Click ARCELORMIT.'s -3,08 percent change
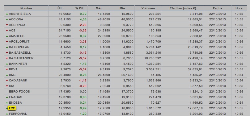 pos(83,42)
